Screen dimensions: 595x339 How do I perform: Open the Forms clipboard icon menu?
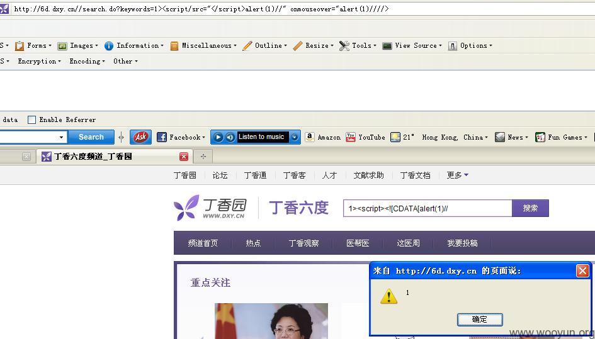(x=20, y=46)
